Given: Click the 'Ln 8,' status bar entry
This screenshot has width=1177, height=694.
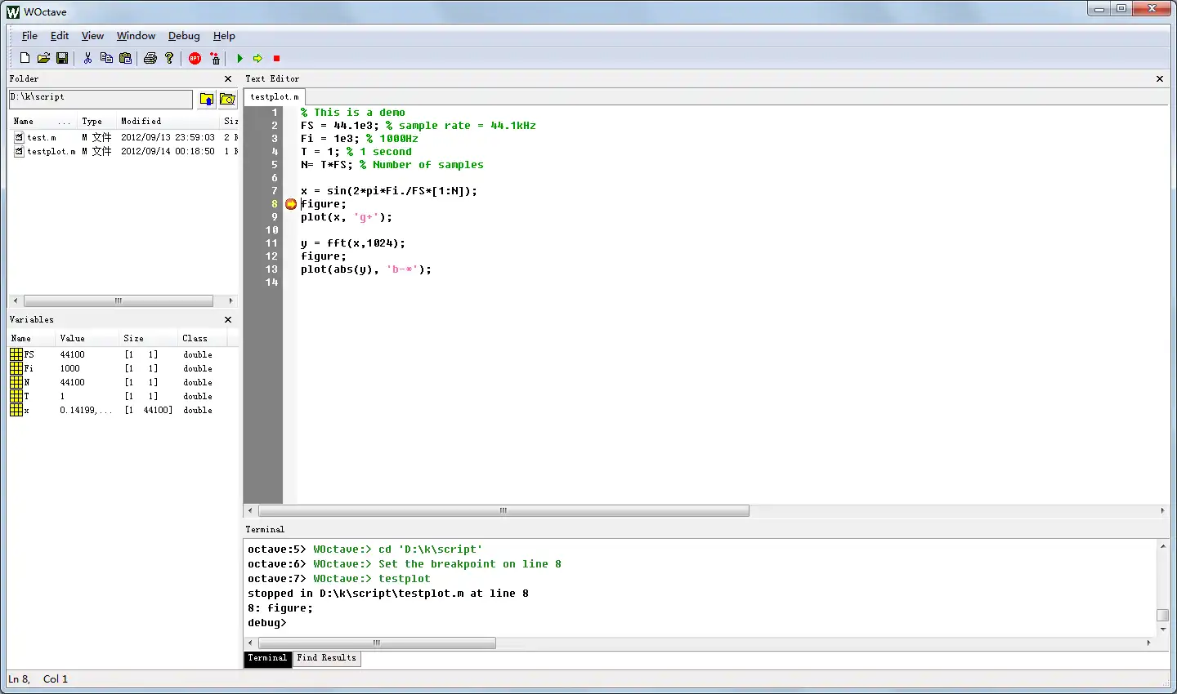Looking at the screenshot, I should tap(19, 679).
